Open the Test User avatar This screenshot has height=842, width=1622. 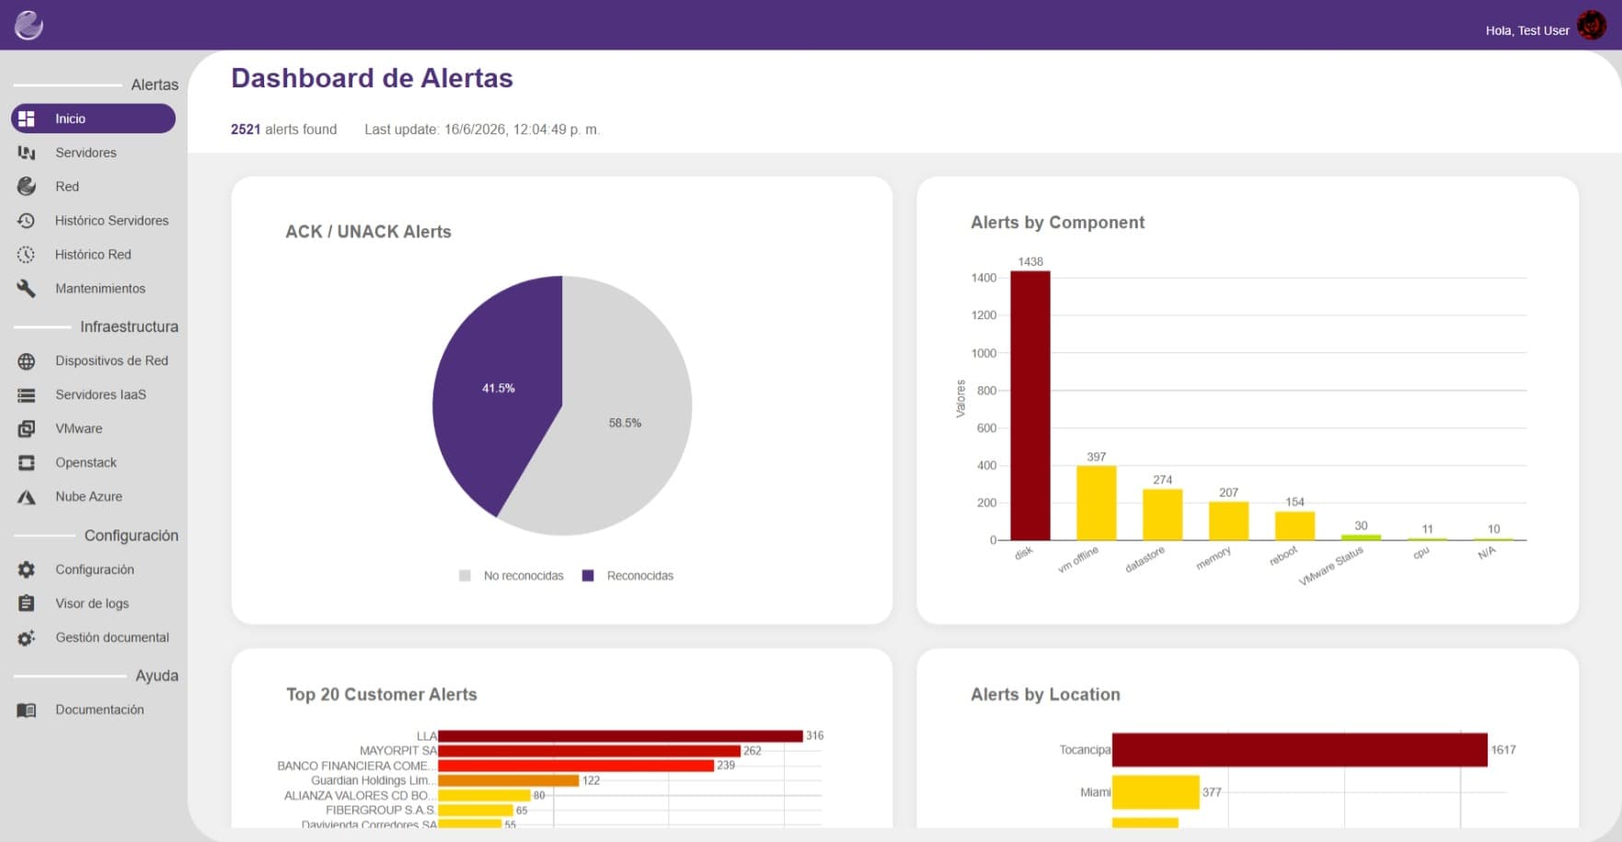[1592, 26]
